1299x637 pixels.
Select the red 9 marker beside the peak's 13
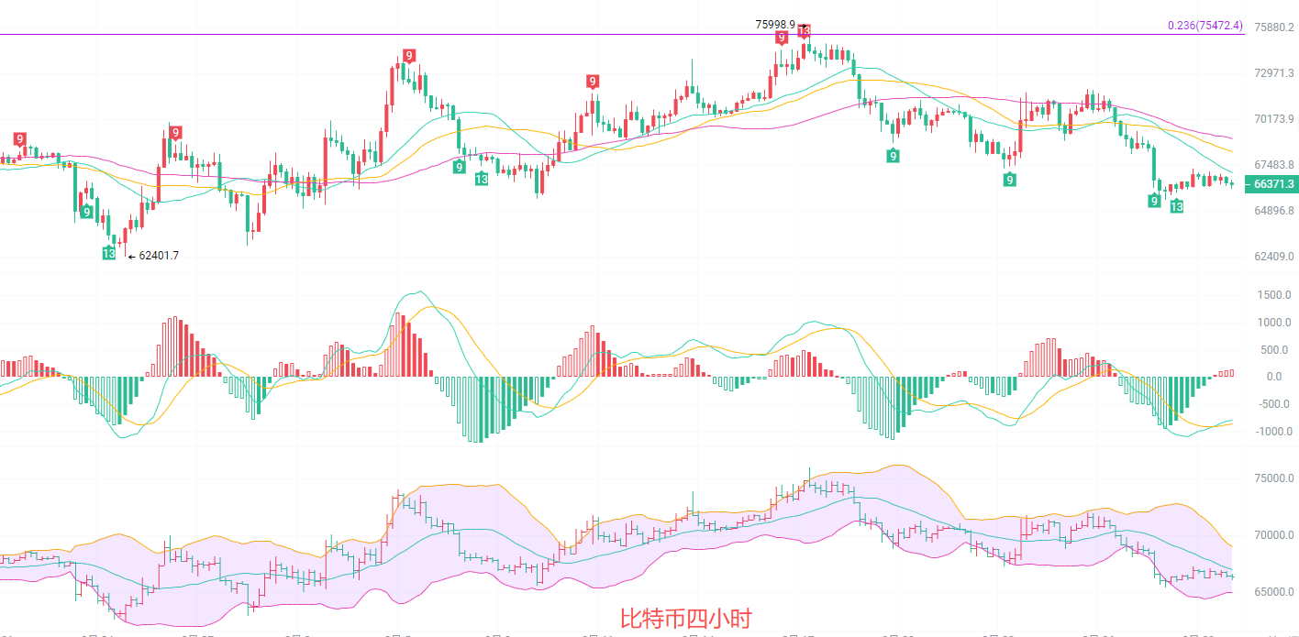click(782, 38)
